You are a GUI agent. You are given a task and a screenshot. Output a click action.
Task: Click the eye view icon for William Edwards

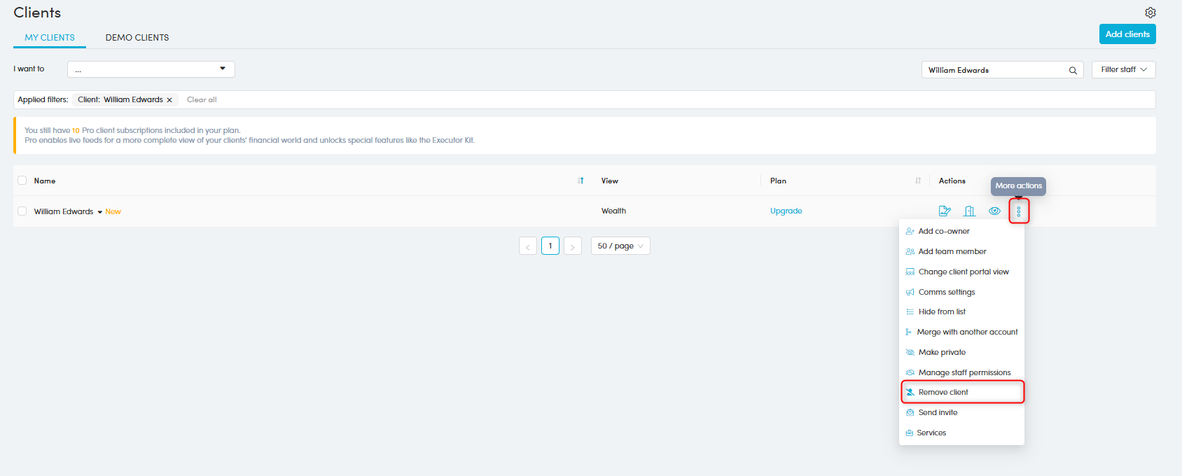tap(994, 211)
